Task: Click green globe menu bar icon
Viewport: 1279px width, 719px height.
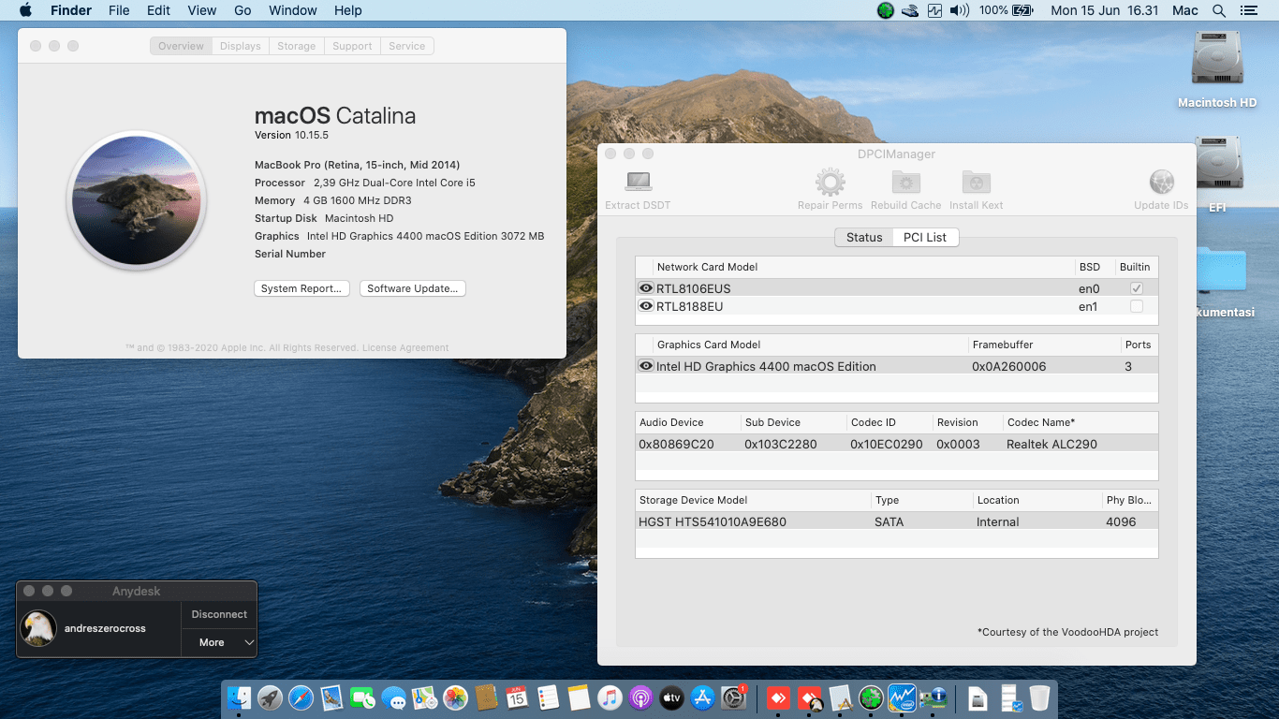Action: click(x=886, y=10)
